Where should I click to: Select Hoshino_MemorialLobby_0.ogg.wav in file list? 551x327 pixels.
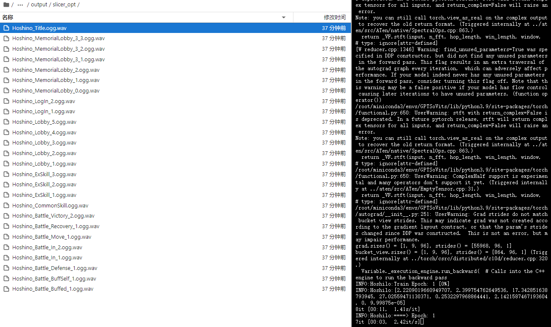56,91
